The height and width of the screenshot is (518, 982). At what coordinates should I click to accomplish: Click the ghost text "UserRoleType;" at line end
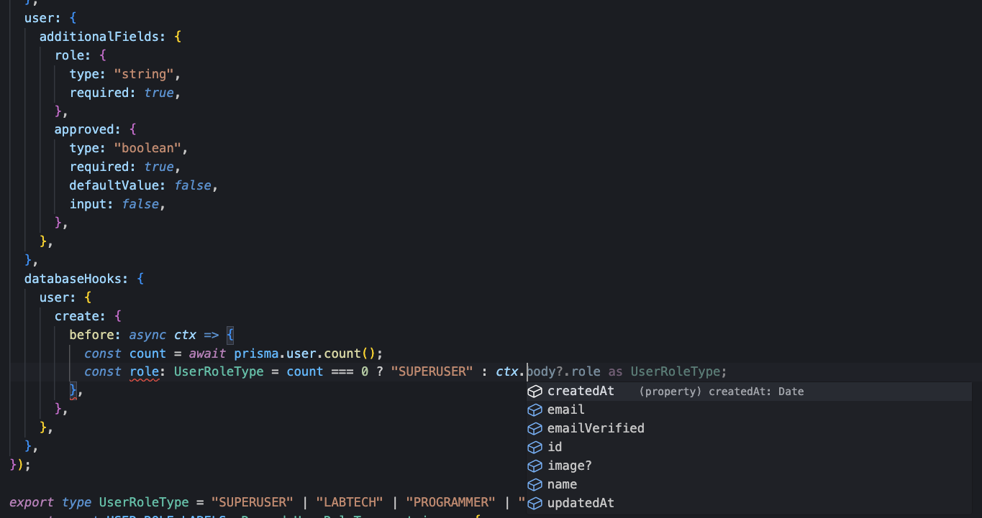(x=680, y=371)
